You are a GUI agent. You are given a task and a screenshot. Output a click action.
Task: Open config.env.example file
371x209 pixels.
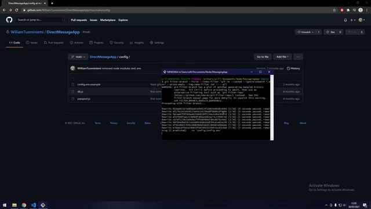pos(89,85)
